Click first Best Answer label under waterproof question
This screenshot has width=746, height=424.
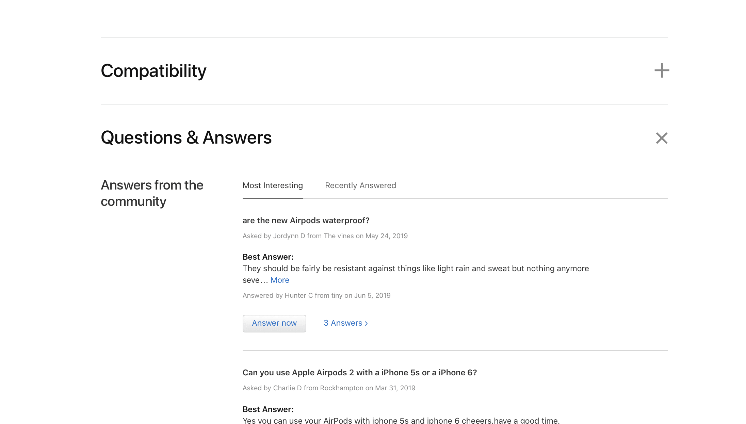(x=268, y=257)
